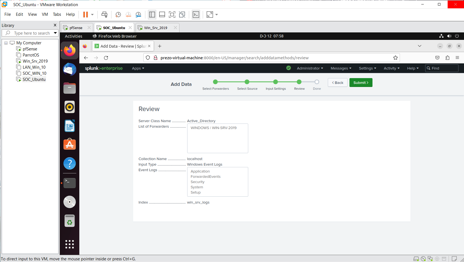This screenshot has width=464, height=262.
Task: Toggle Unity mode icon
Action: (182, 15)
